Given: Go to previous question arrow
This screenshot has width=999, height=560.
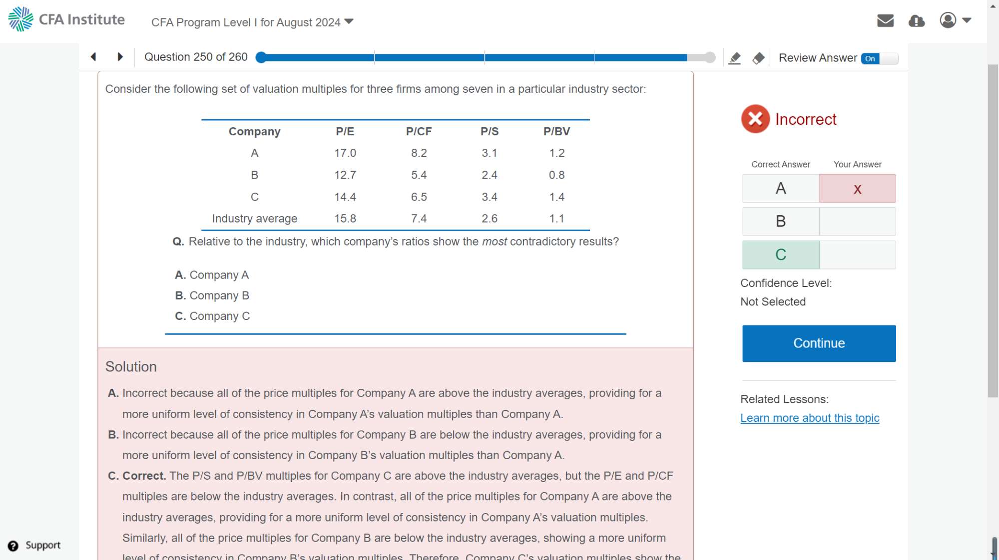Looking at the screenshot, I should [x=93, y=57].
